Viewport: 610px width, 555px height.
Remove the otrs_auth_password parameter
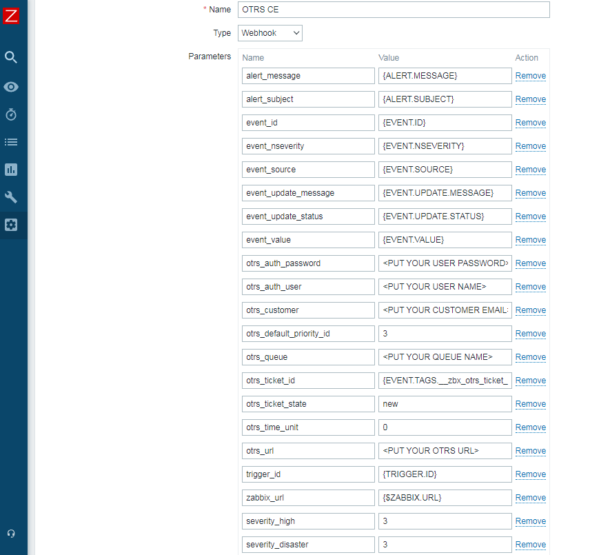530,263
